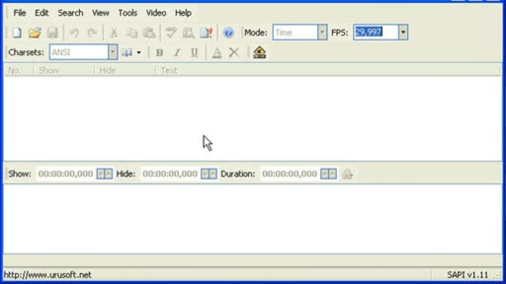Open the Tools menu
The height and width of the screenshot is (284, 506).
127,13
